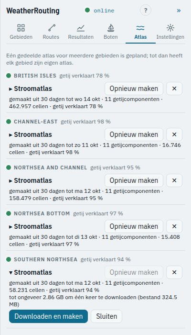The height and width of the screenshot is (335, 191).
Task: Remove the Channel-East atlas with X
Action: tap(174, 134)
